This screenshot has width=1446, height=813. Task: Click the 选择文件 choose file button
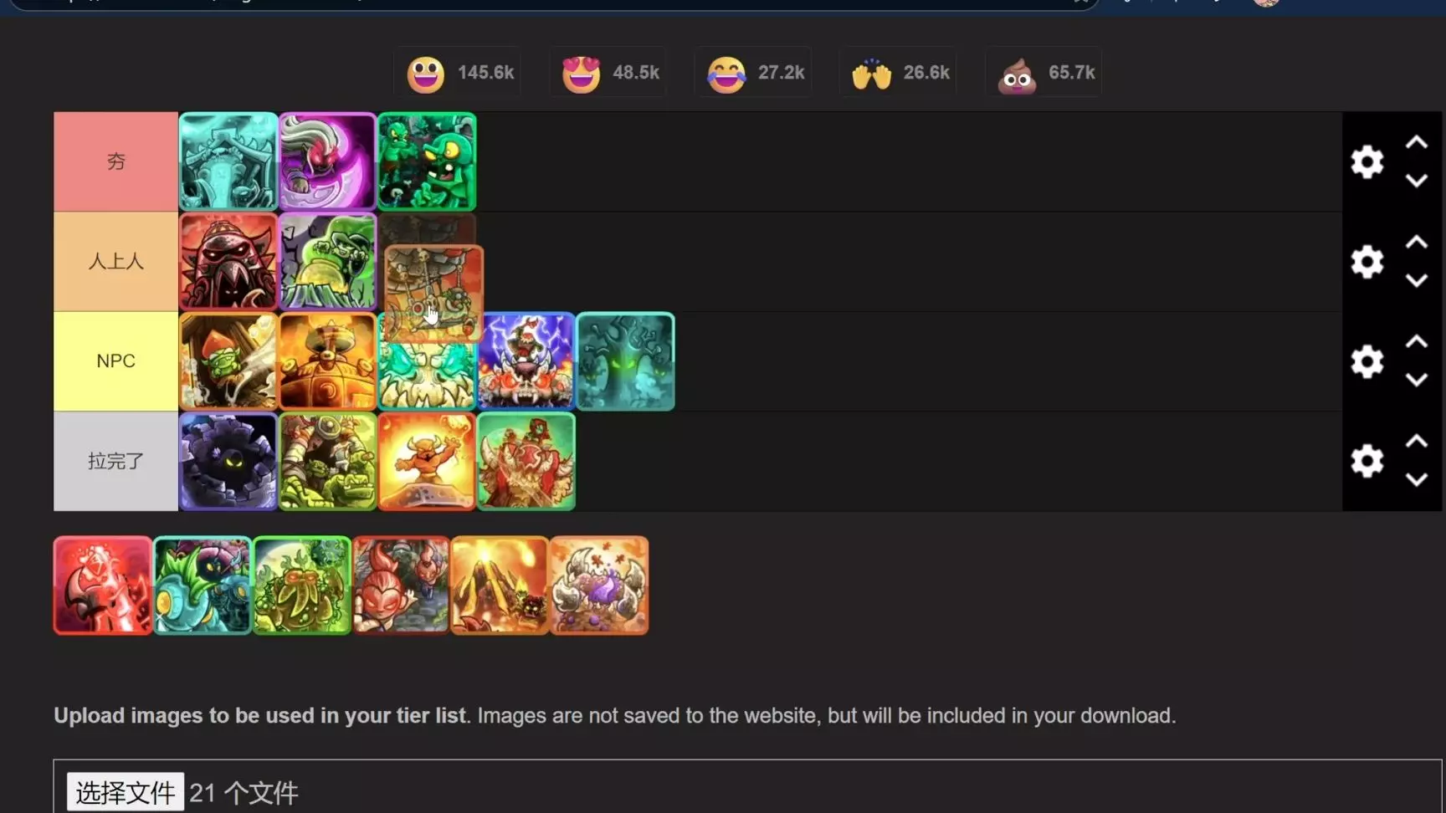tap(126, 791)
